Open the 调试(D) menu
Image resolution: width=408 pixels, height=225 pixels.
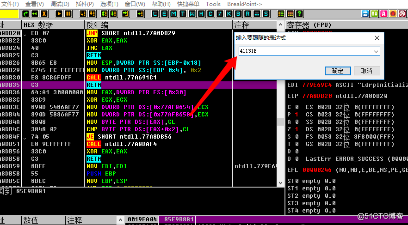pos(60,4)
